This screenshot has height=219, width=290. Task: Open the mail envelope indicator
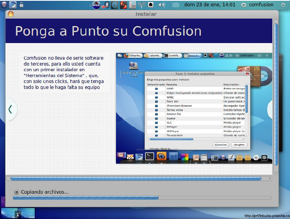coord(176,5)
